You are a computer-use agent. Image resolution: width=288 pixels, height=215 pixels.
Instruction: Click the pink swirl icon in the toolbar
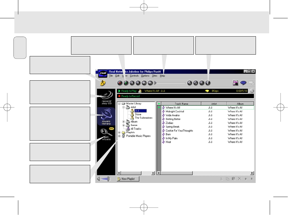pos(235,83)
